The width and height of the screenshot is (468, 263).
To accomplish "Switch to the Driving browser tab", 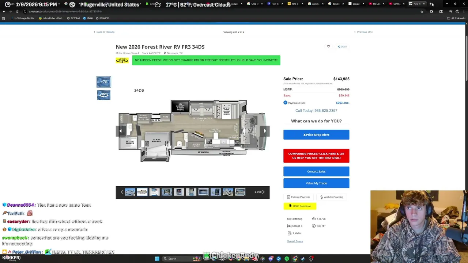I will tap(396, 4).
